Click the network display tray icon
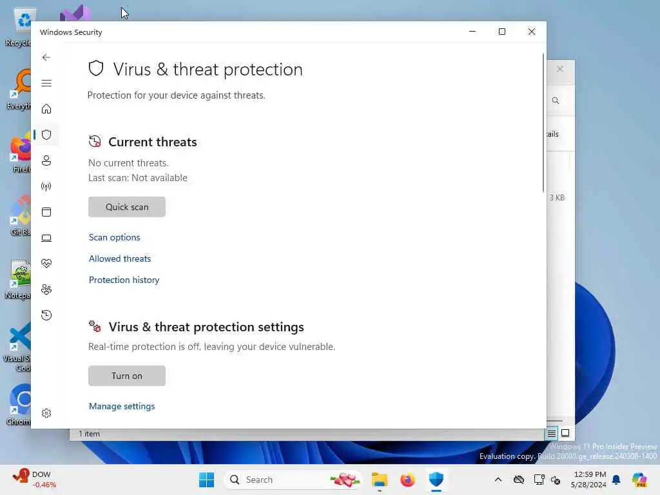Viewport: 660px width, 495px height. click(539, 480)
